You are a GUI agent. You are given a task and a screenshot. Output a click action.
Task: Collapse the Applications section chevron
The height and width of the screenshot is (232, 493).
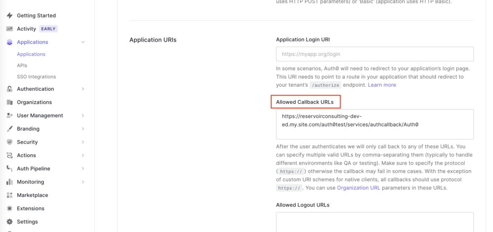83,42
